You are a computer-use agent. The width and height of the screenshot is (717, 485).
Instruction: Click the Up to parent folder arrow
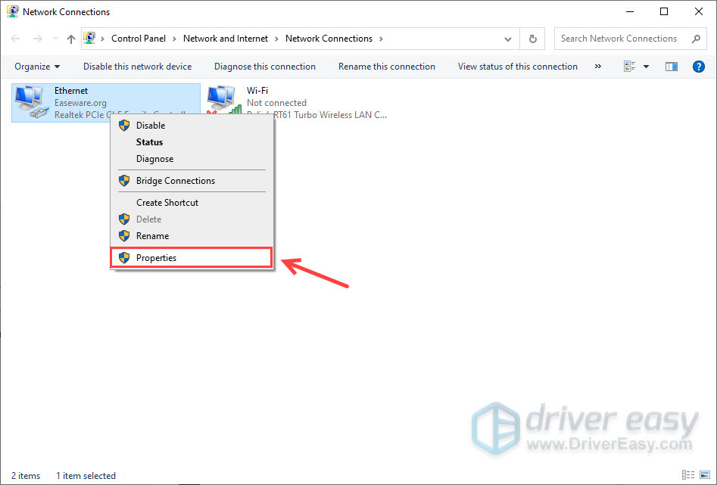[70, 39]
